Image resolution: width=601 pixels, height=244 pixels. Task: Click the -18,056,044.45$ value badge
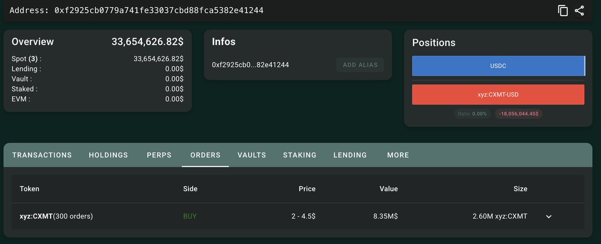point(519,113)
